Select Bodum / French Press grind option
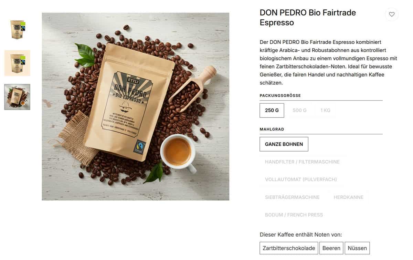413x260 pixels. click(x=294, y=215)
